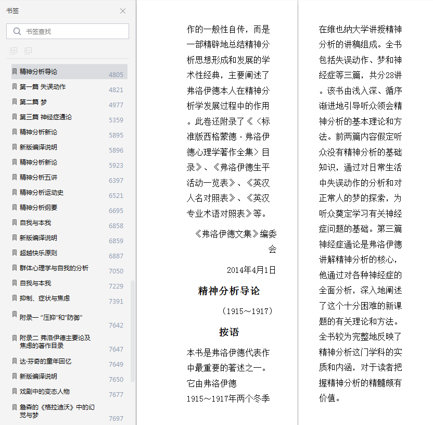Click the date 2014年4月1日
The image size is (433, 425).
tap(251, 270)
